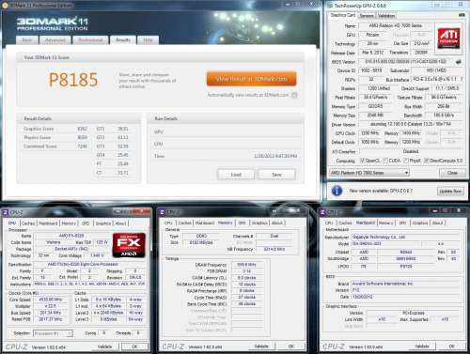Toggle the OpenCL checkbox in GPU-Z
Viewport: 470px width, 354px height.
pyautogui.click(x=362, y=161)
